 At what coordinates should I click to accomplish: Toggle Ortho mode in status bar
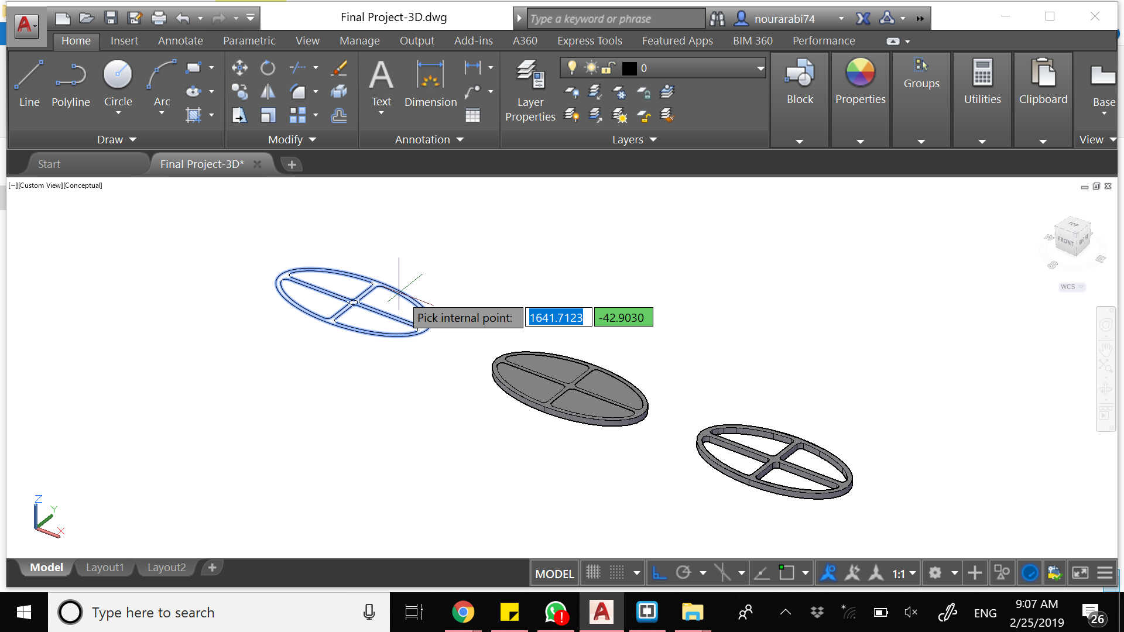coord(659,573)
